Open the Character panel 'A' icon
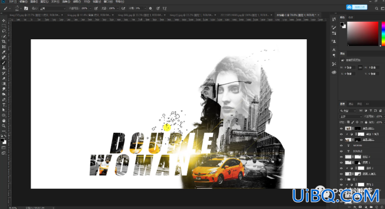Screen dimensions: 385x209 pos(334,50)
